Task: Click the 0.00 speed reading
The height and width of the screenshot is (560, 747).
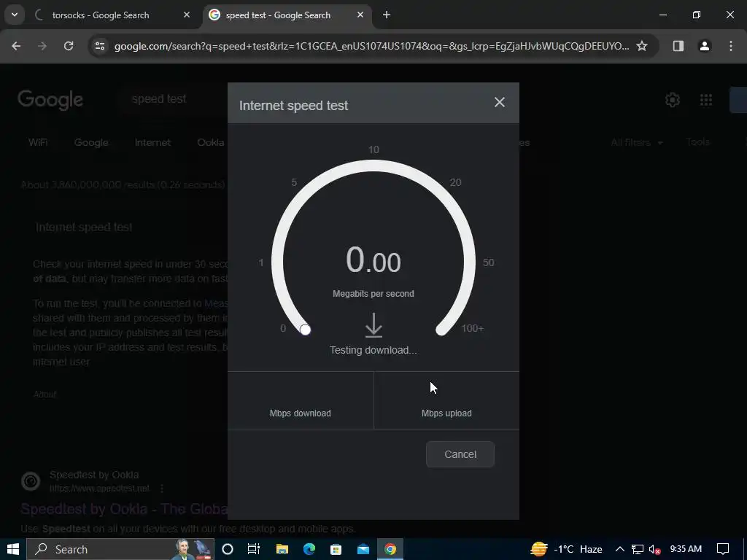Action: 373,260
